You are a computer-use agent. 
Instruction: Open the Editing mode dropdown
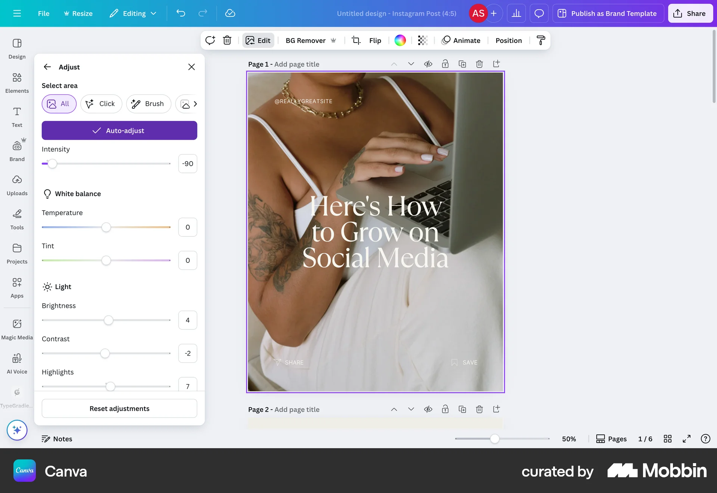(133, 13)
